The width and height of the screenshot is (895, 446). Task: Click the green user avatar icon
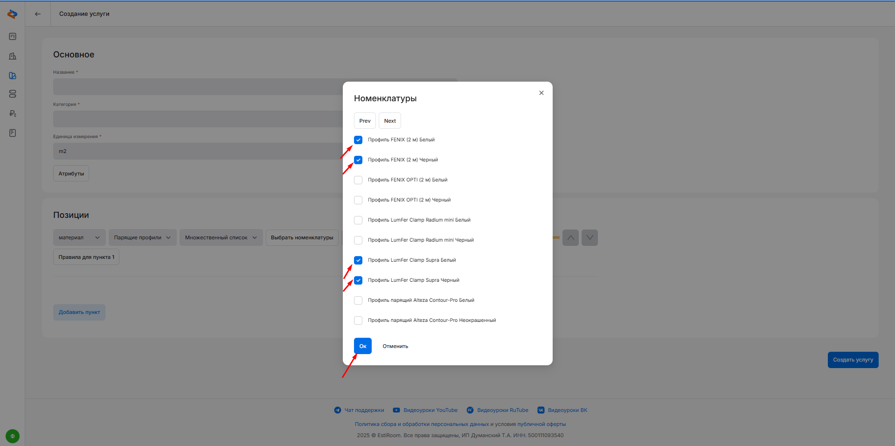(x=13, y=436)
